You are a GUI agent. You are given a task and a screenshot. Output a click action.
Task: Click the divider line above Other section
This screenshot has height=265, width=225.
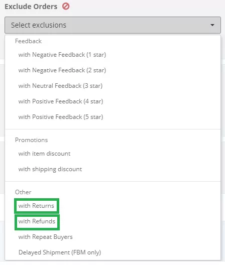click(x=113, y=182)
